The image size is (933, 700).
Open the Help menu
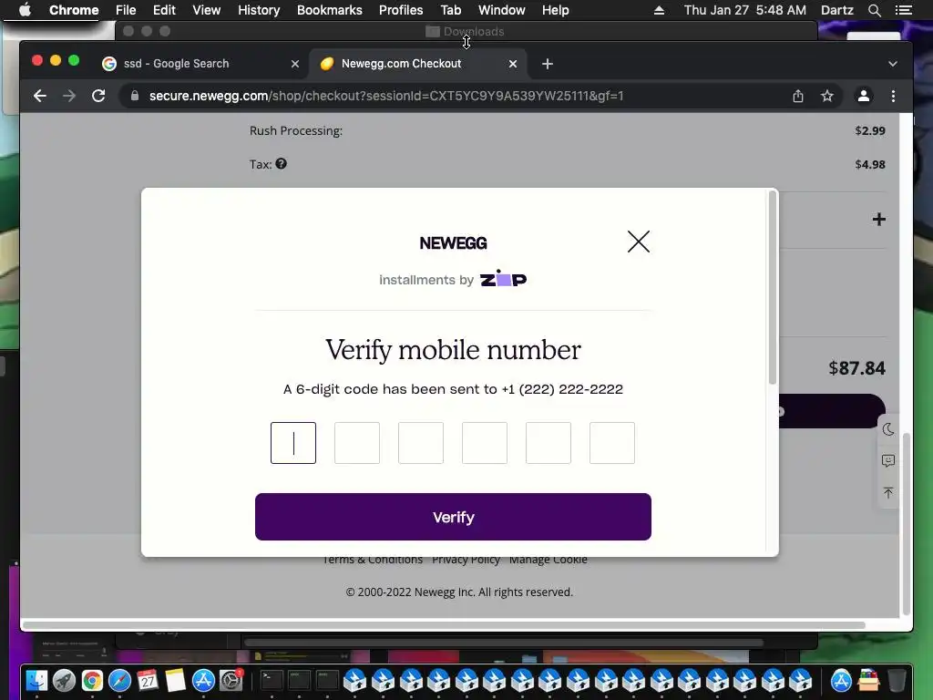555,10
